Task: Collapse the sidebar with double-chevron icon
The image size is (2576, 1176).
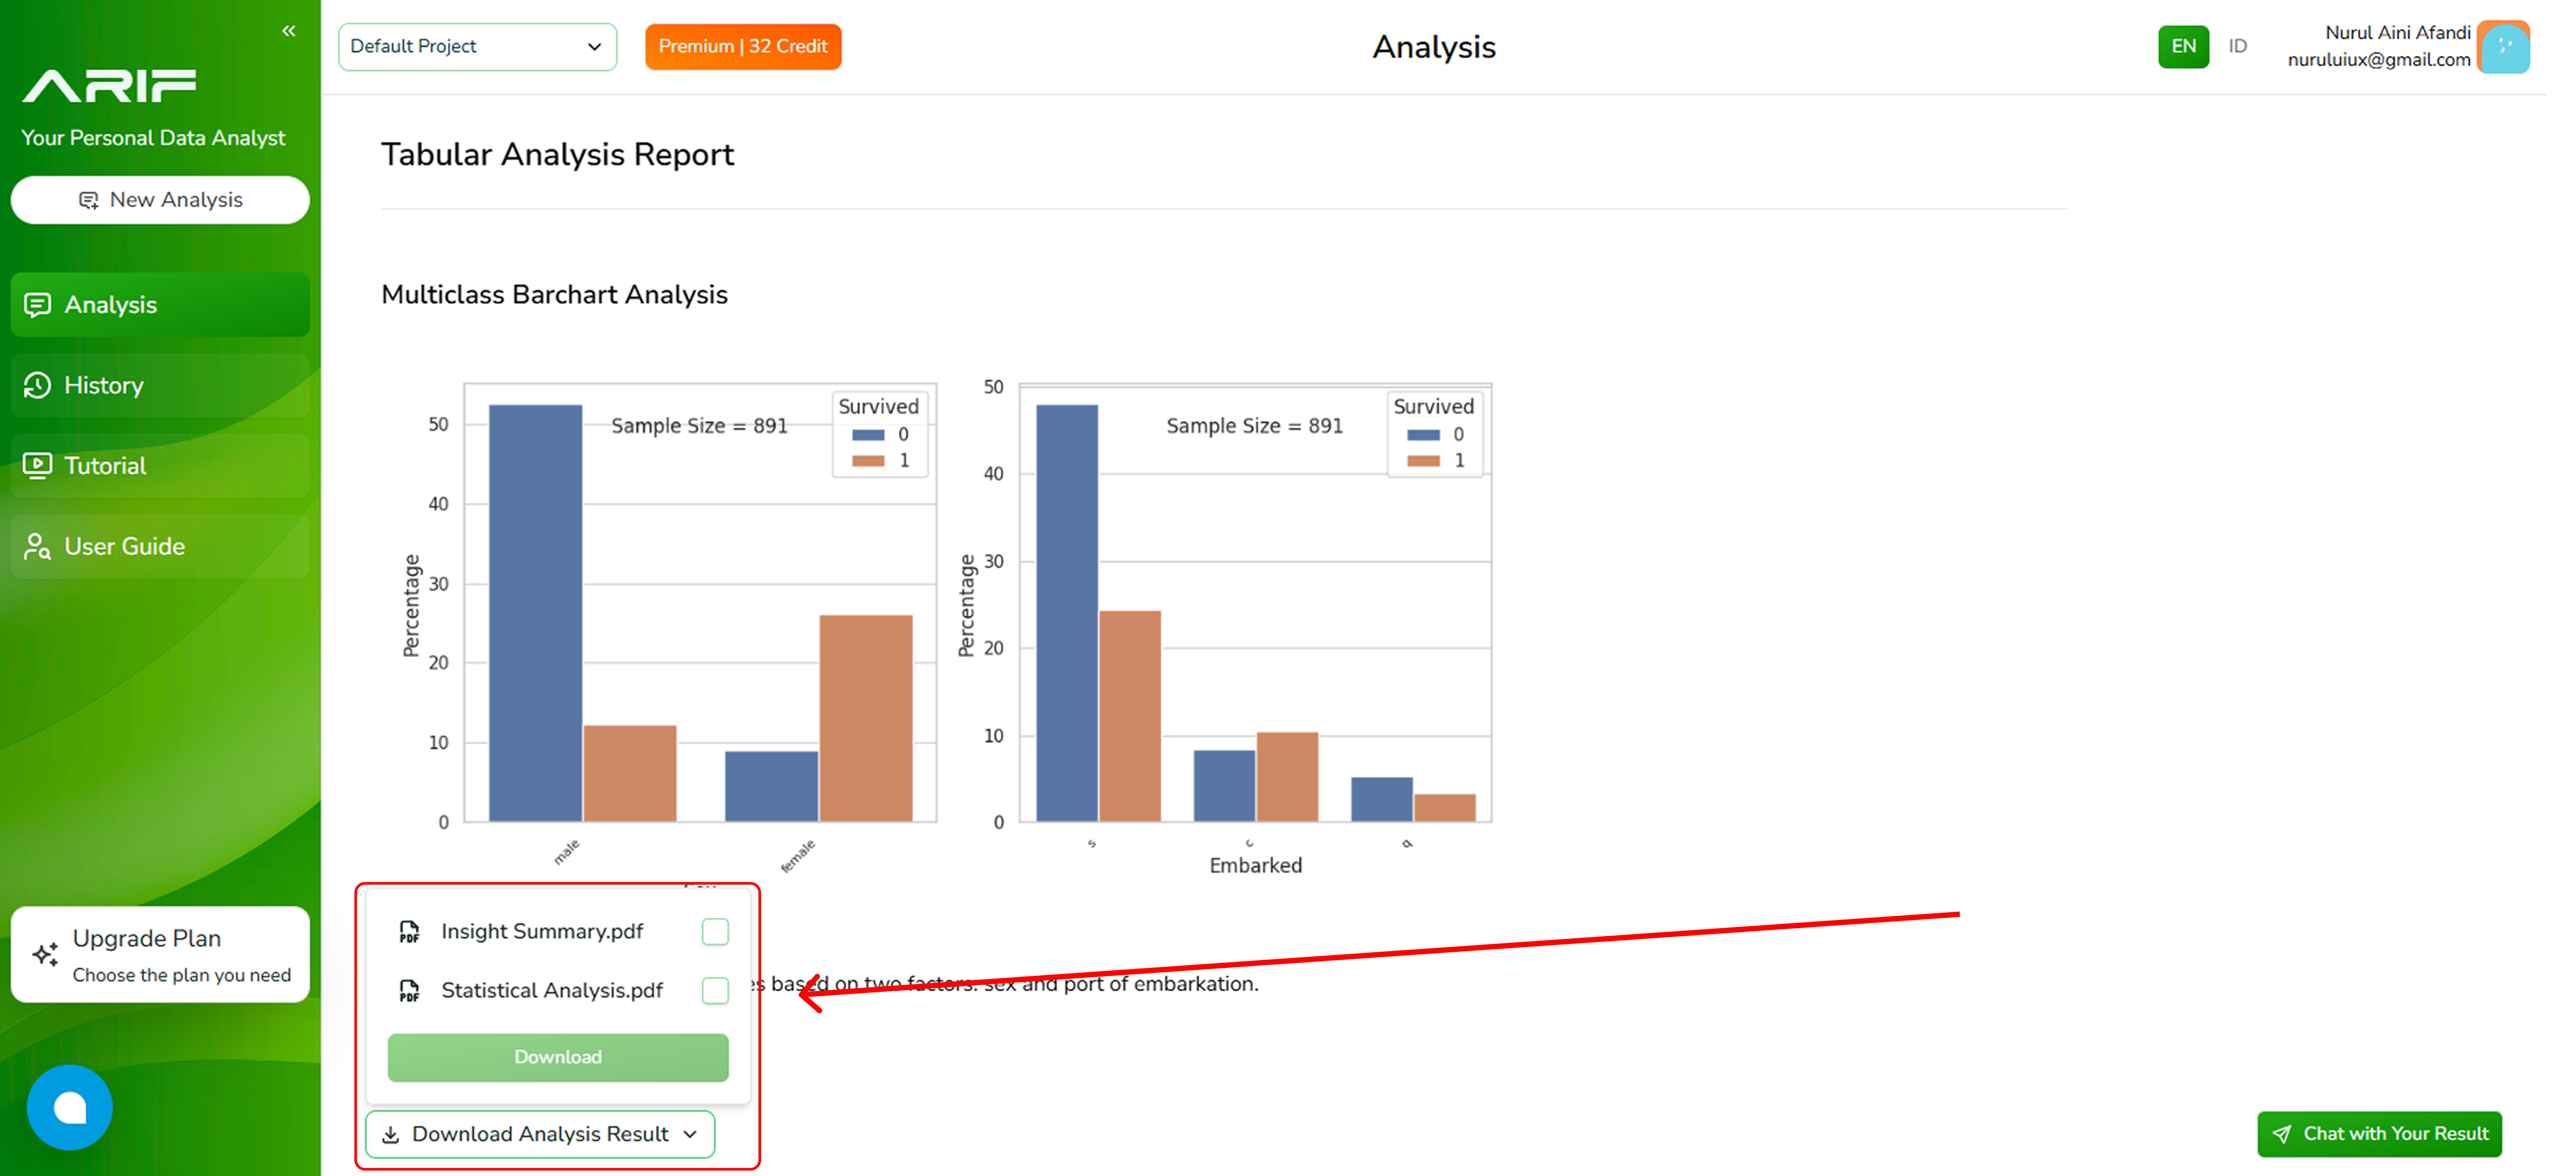Action: point(288,31)
